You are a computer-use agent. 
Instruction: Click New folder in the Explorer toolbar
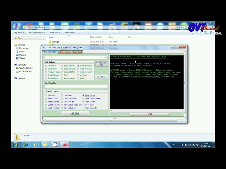click(70, 33)
